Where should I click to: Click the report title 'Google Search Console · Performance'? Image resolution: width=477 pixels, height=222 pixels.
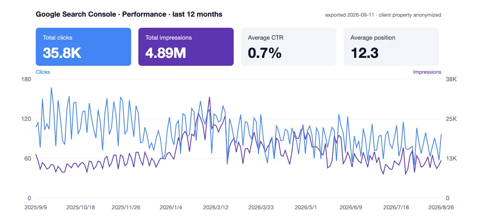pos(101,14)
